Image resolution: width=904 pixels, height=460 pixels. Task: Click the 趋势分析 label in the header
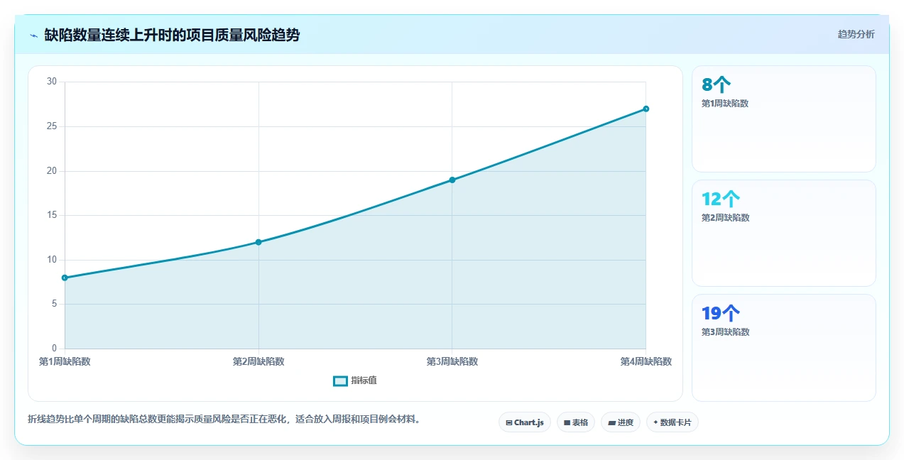(x=856, y=34)
